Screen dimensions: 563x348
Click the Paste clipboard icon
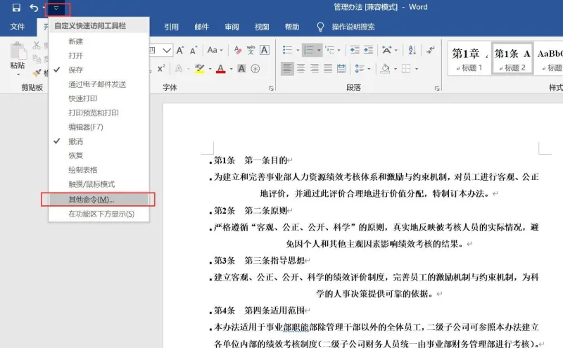(x=18, y=51)
